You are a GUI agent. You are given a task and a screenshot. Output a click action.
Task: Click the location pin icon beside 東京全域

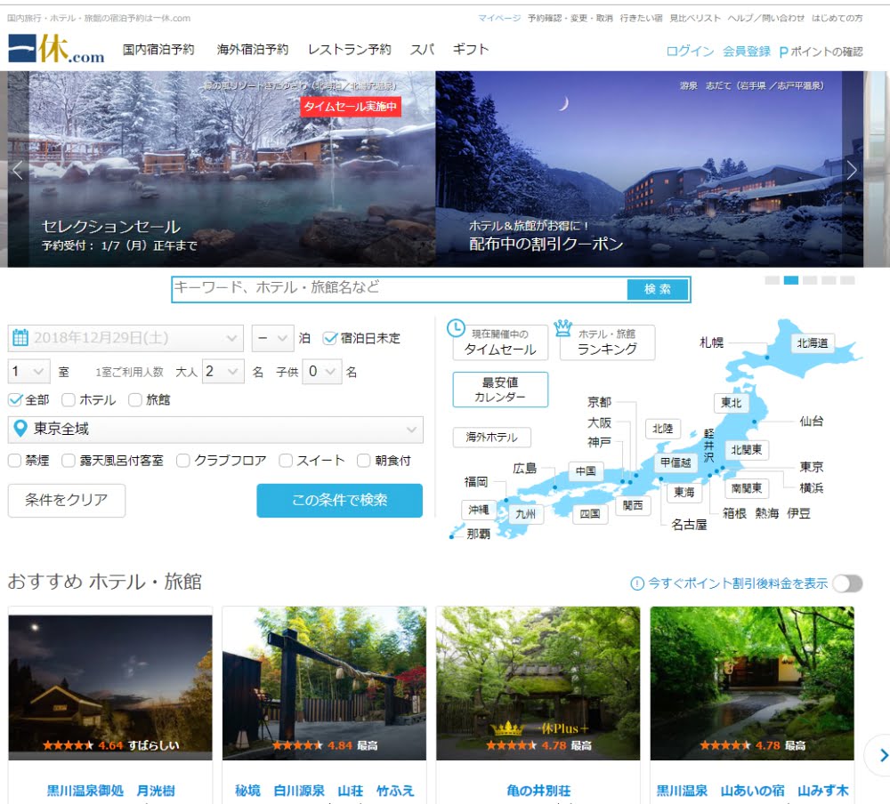[x=20, y=430]
